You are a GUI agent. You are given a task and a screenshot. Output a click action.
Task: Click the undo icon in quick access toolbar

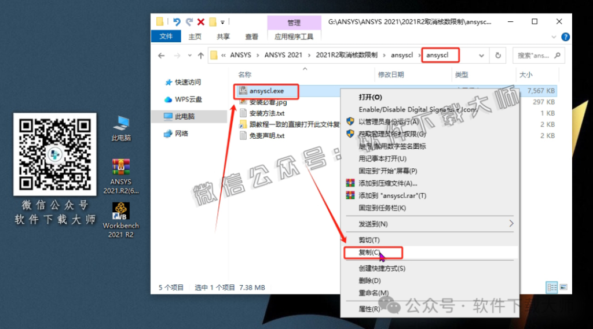[177, 22]
